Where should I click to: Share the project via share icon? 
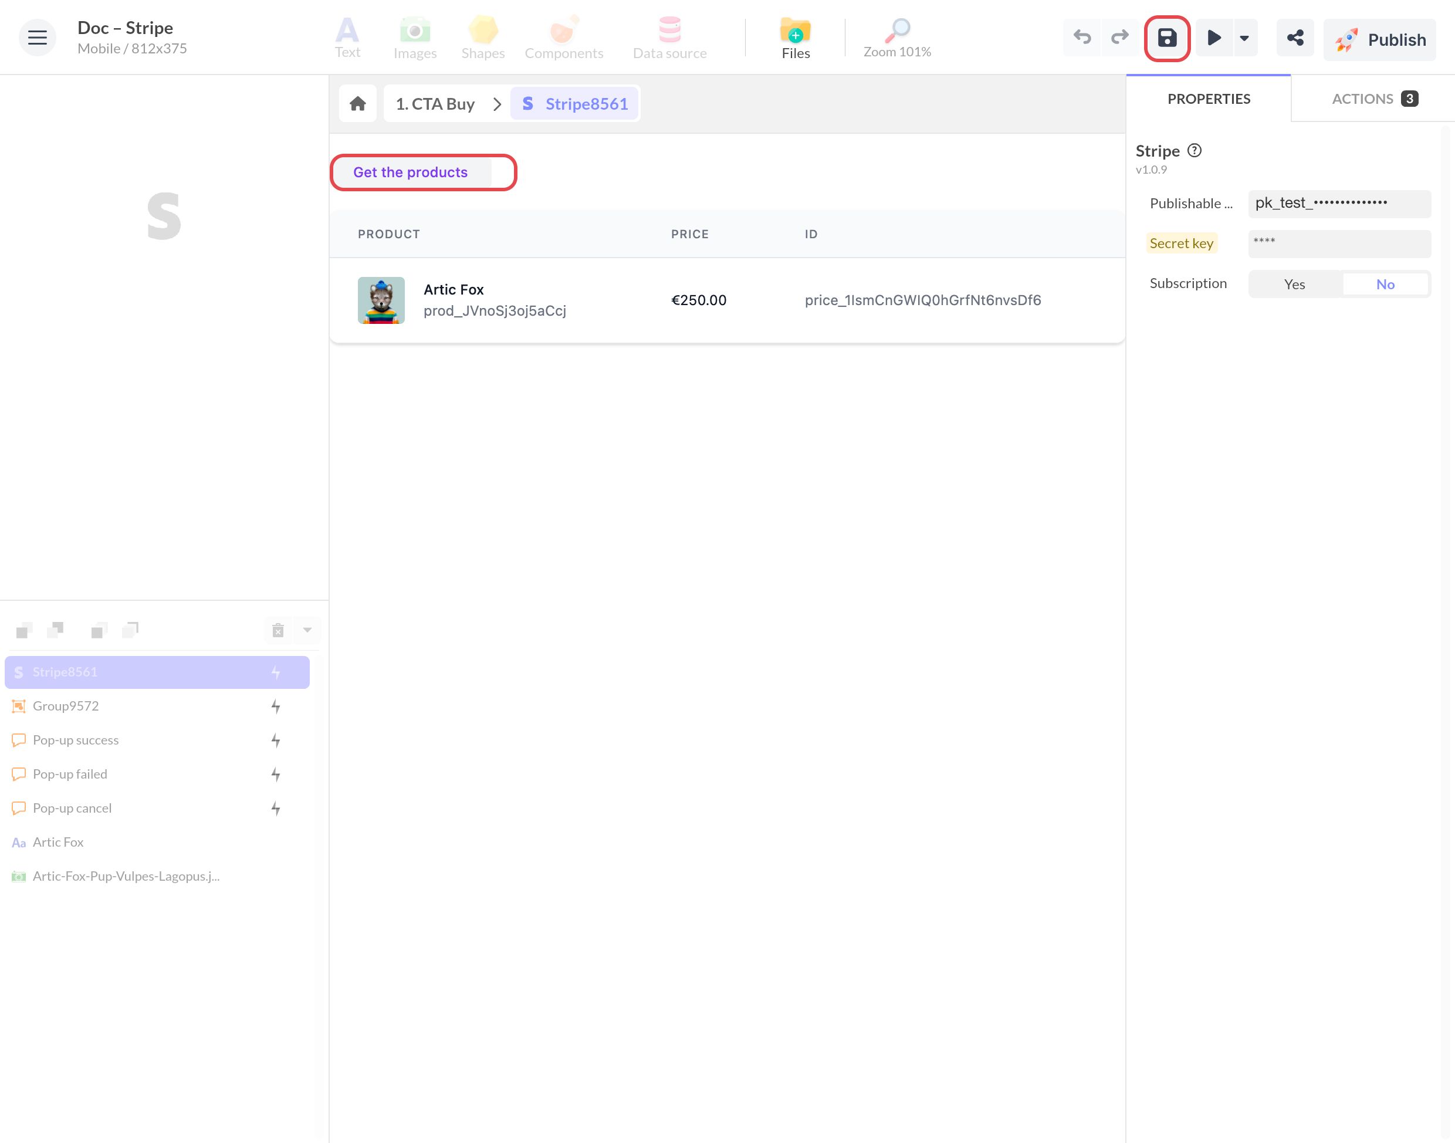[x=1295, y=38]
